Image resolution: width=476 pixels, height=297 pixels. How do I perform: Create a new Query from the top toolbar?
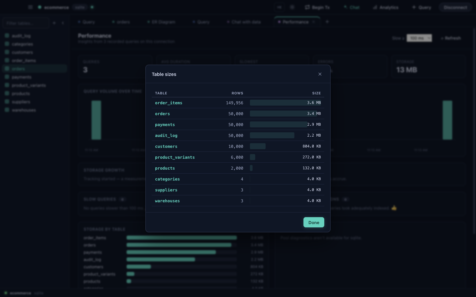[x=422, y=7]
